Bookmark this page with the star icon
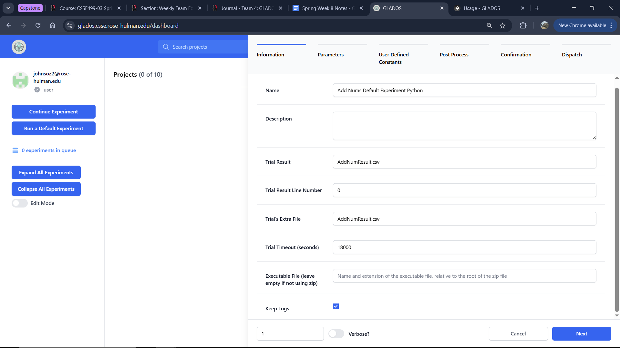 point(502,25)
